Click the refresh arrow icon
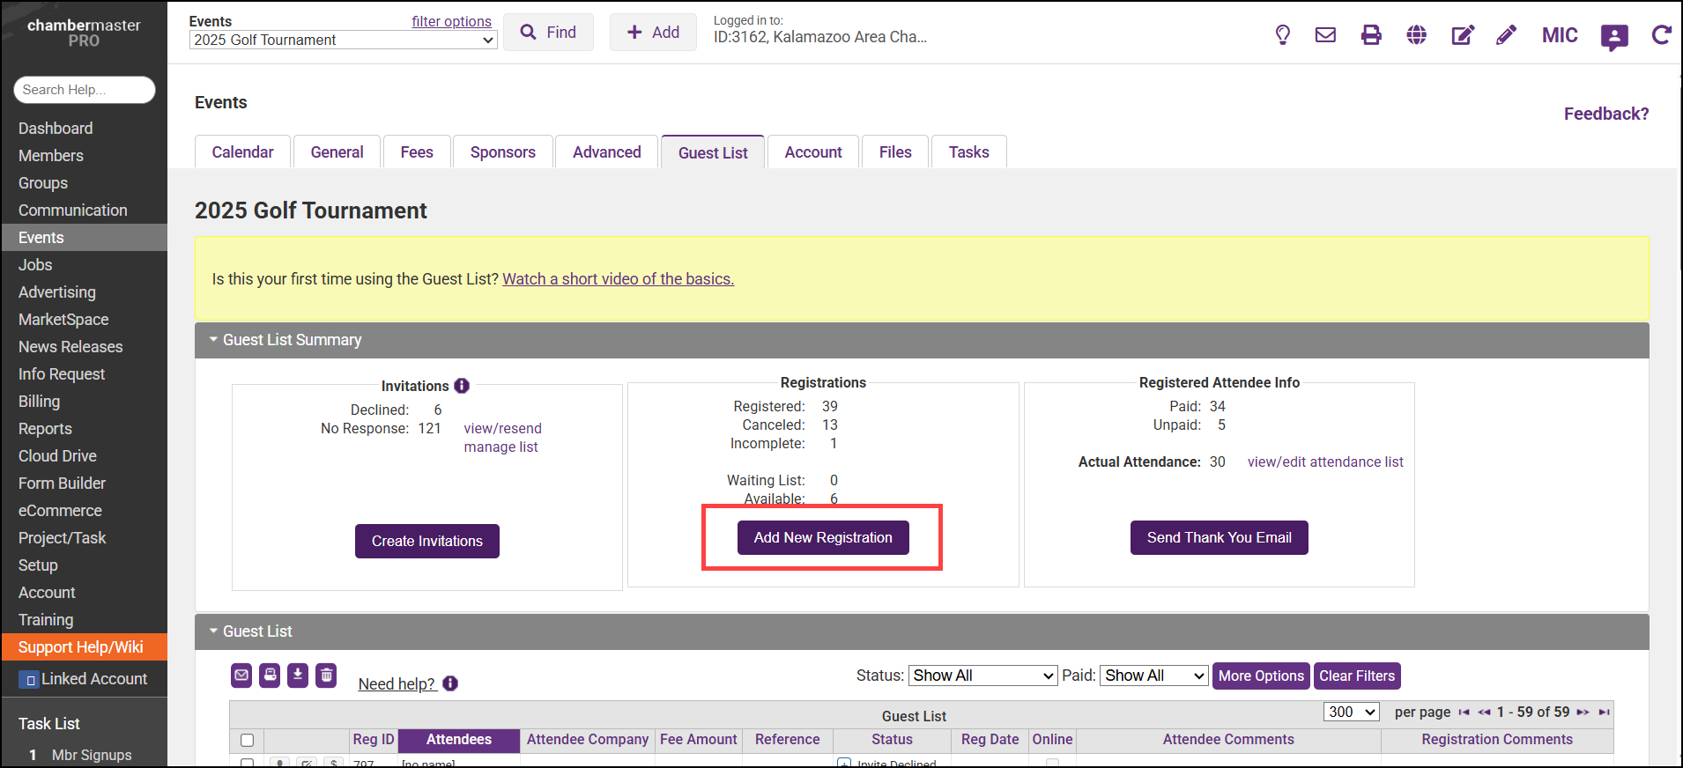Image resolution: width=1683 pixels, height=768 pixels. point(1661,35)
